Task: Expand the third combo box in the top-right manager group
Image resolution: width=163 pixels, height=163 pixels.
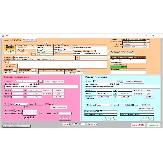Action: pos(145,47)
